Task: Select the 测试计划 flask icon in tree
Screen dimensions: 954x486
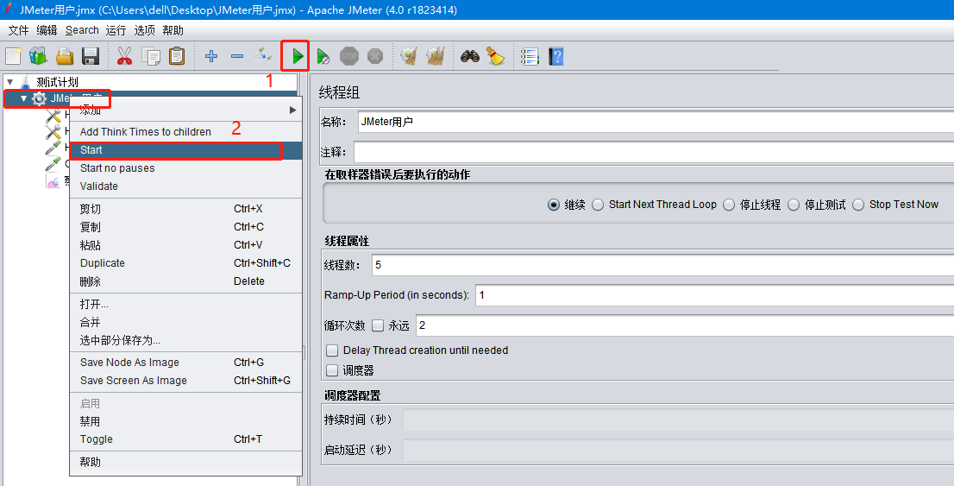Action: [x=26, y=82]
